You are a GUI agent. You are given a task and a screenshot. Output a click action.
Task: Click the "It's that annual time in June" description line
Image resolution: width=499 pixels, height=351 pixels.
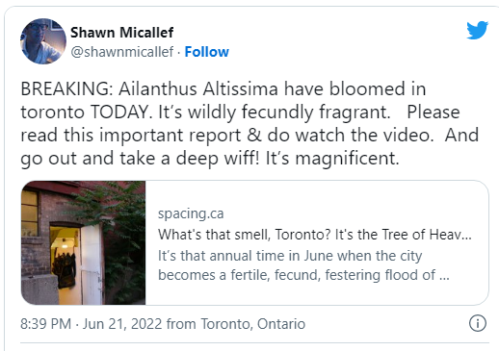pos(290,256)
